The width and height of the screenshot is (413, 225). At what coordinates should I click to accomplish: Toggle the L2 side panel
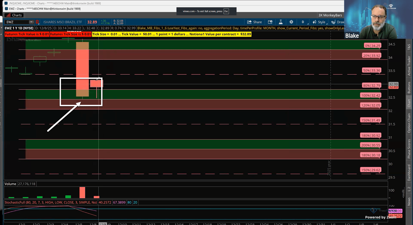pos(409,189)
